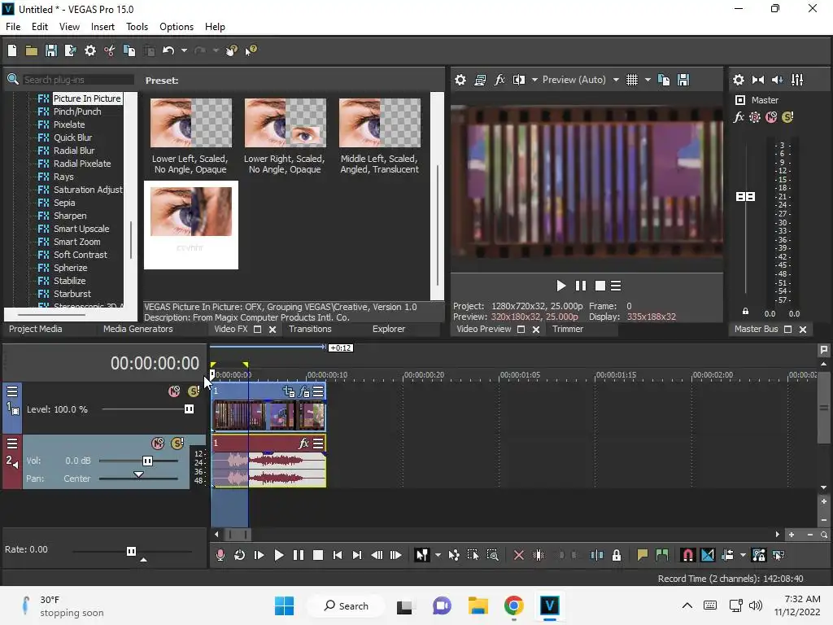Cut selection with the scissors icon
Screen dimensions: 833x625
pos(110,50)
